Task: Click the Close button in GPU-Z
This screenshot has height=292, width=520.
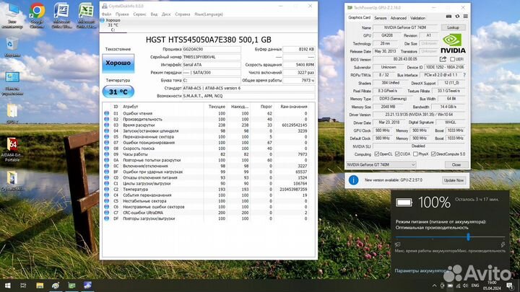Action: 456,164
